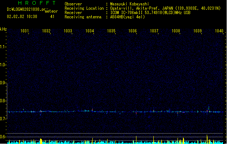Click time axis marker 1035

pyautogui.click(x=111, y=31)
